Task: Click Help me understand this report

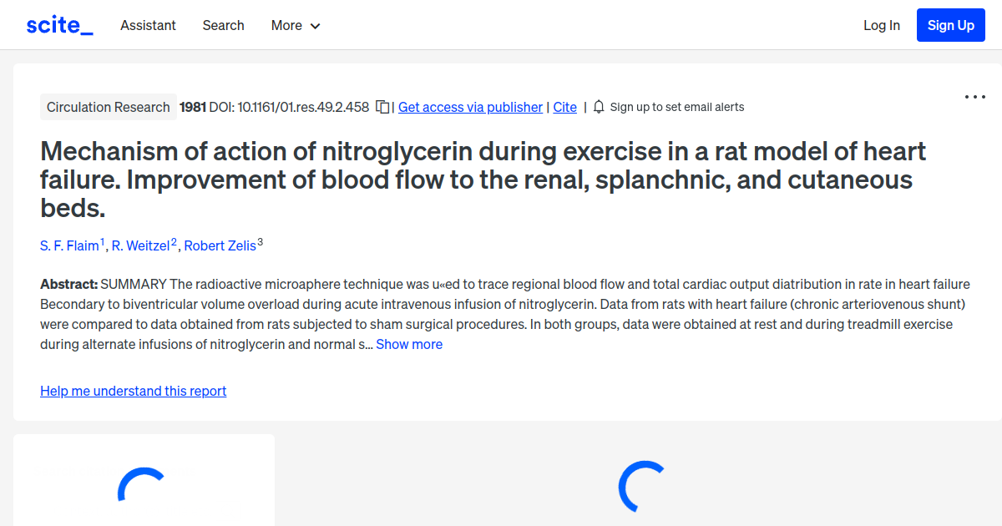Action: pyautogui.click(x=133, y=391)
